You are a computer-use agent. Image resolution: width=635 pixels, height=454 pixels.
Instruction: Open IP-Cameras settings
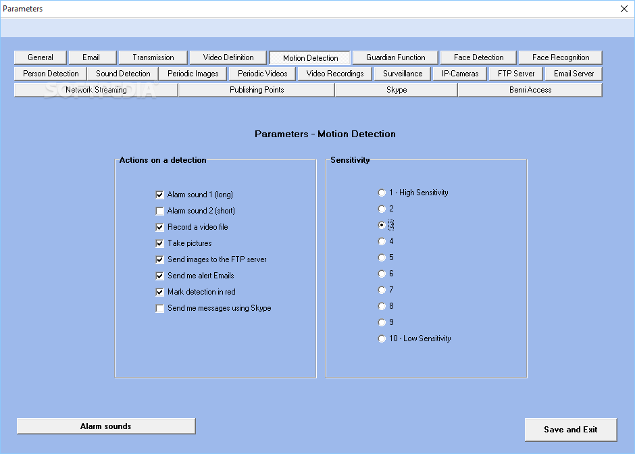459,74
